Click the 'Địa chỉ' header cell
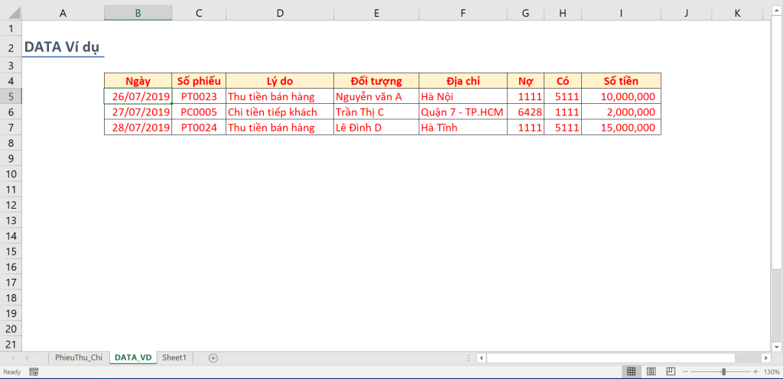This screenshot has height=379, width=783. (x=463, y=81)
